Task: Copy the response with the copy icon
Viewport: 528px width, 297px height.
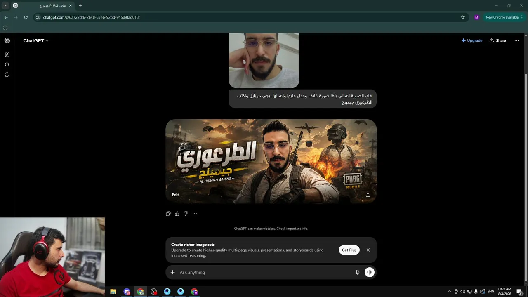Action: pos(168,214)
